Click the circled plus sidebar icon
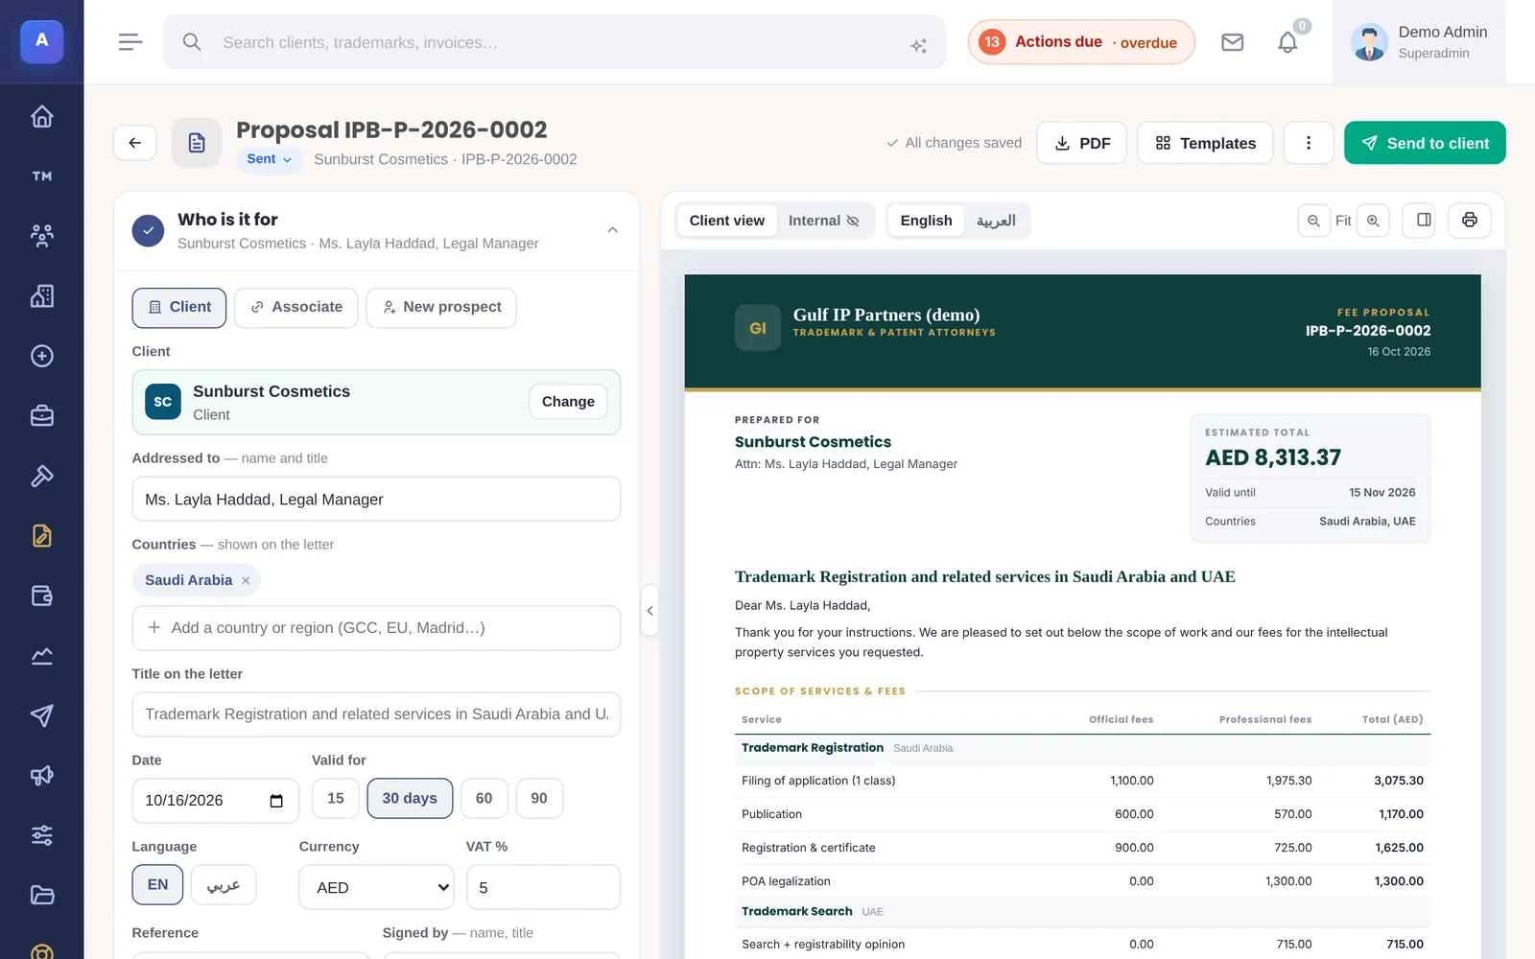Screen dimensions: 1535x959 pos(41,356)
